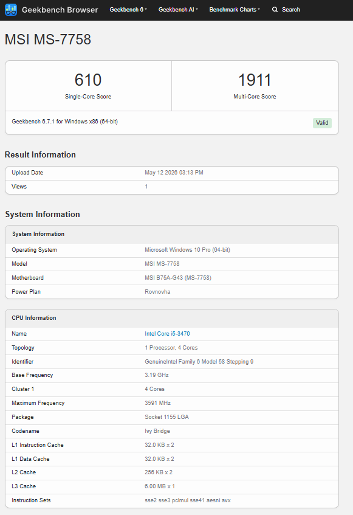Open the Intel Core i5-3470 link
The image size is (353, 515).
click(x=167, y=334)
